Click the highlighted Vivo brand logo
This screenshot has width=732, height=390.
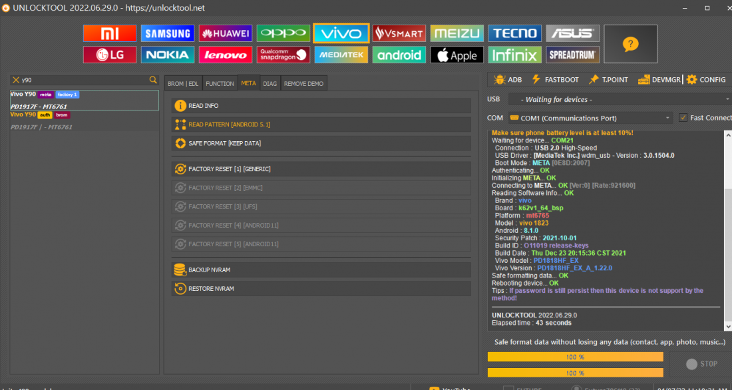341,33
